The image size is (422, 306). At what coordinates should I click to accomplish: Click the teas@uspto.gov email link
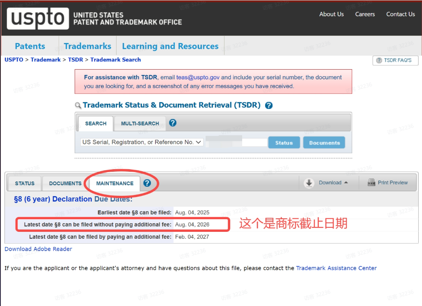198,77
